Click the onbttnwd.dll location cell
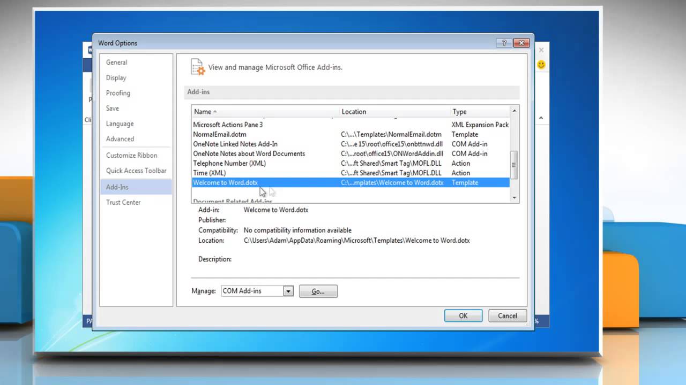This screenshot has width=686, height=385. [x=392, y=144]
